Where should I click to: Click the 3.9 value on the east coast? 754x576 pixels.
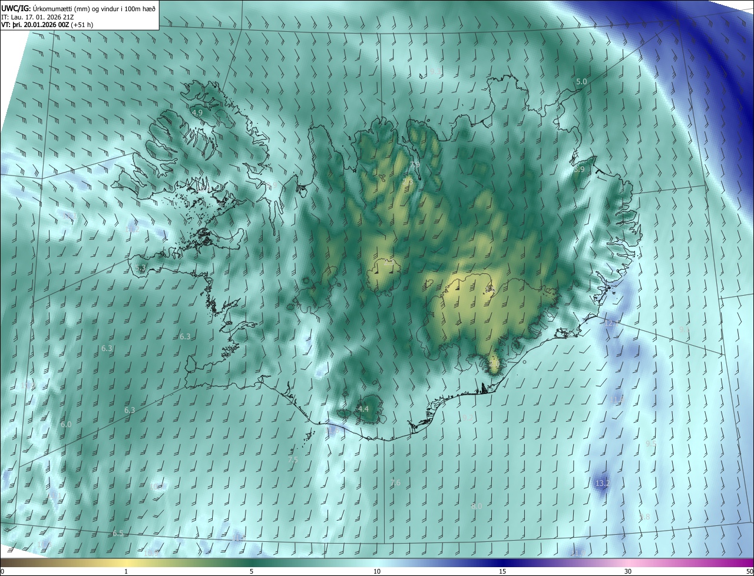[x=579, y=169]
